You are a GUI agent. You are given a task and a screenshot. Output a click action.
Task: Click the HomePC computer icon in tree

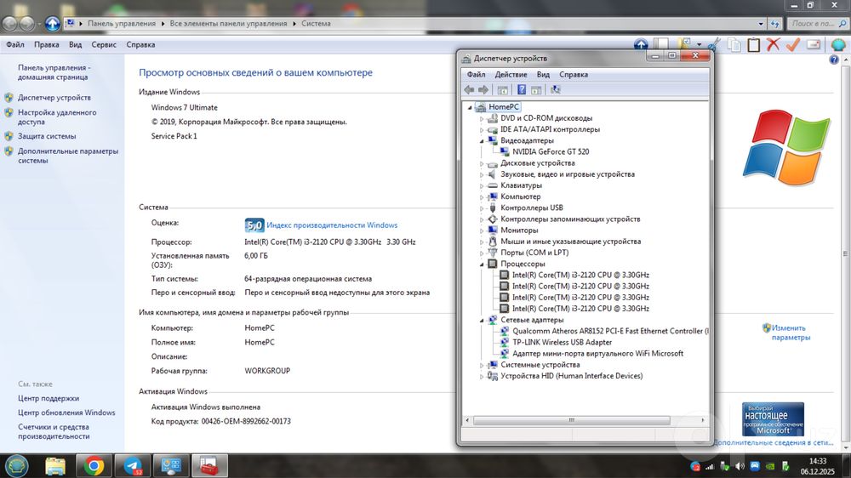480,107
